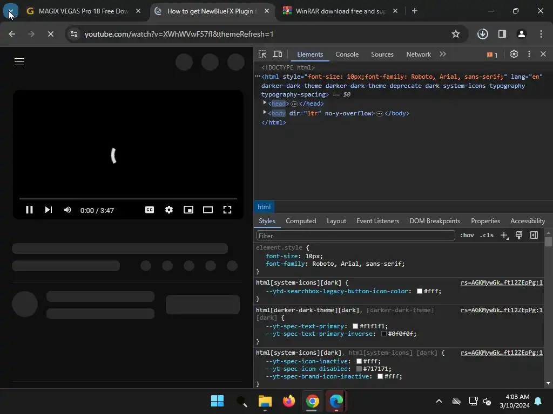Screen dimensions: 553x414
Task: Mute the video volume
Action: click(x=68, y=210)
